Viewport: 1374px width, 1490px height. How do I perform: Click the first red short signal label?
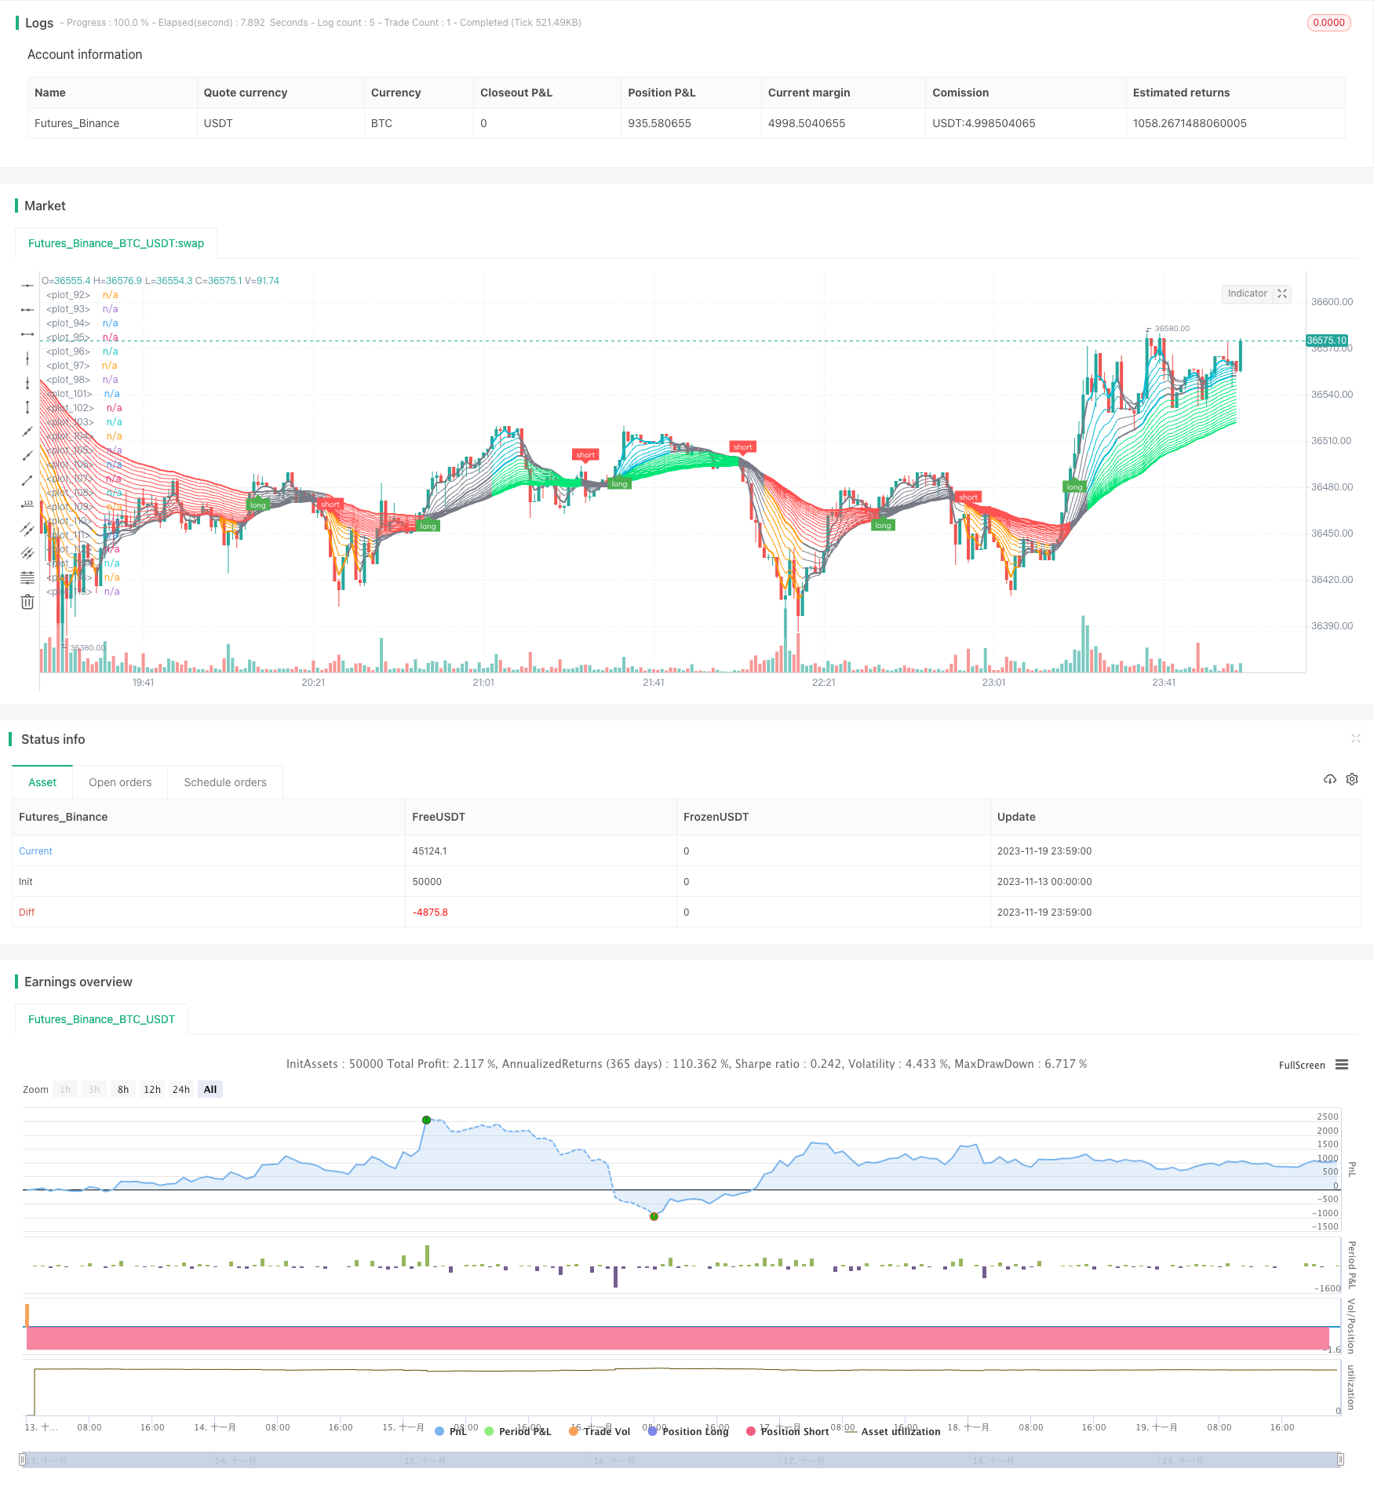[330, 505]
